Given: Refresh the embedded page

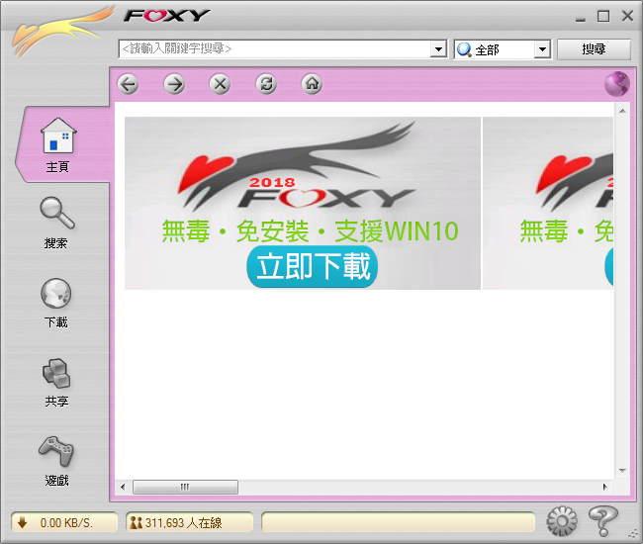Looking at the screenshot, I should pos(266,84).
